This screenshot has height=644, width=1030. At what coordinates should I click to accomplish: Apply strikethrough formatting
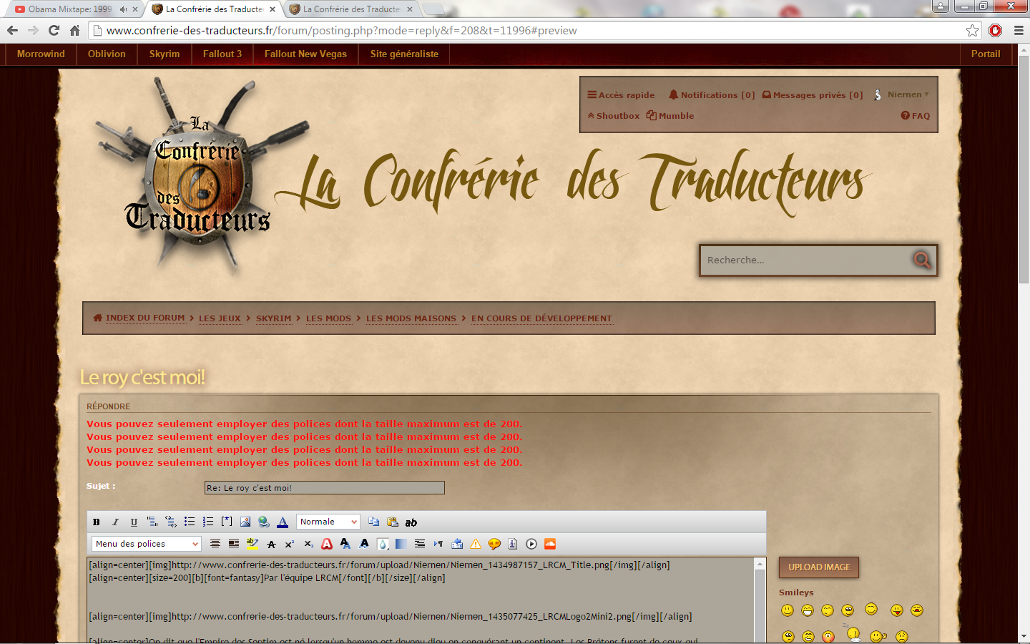[x=271, y=545]
